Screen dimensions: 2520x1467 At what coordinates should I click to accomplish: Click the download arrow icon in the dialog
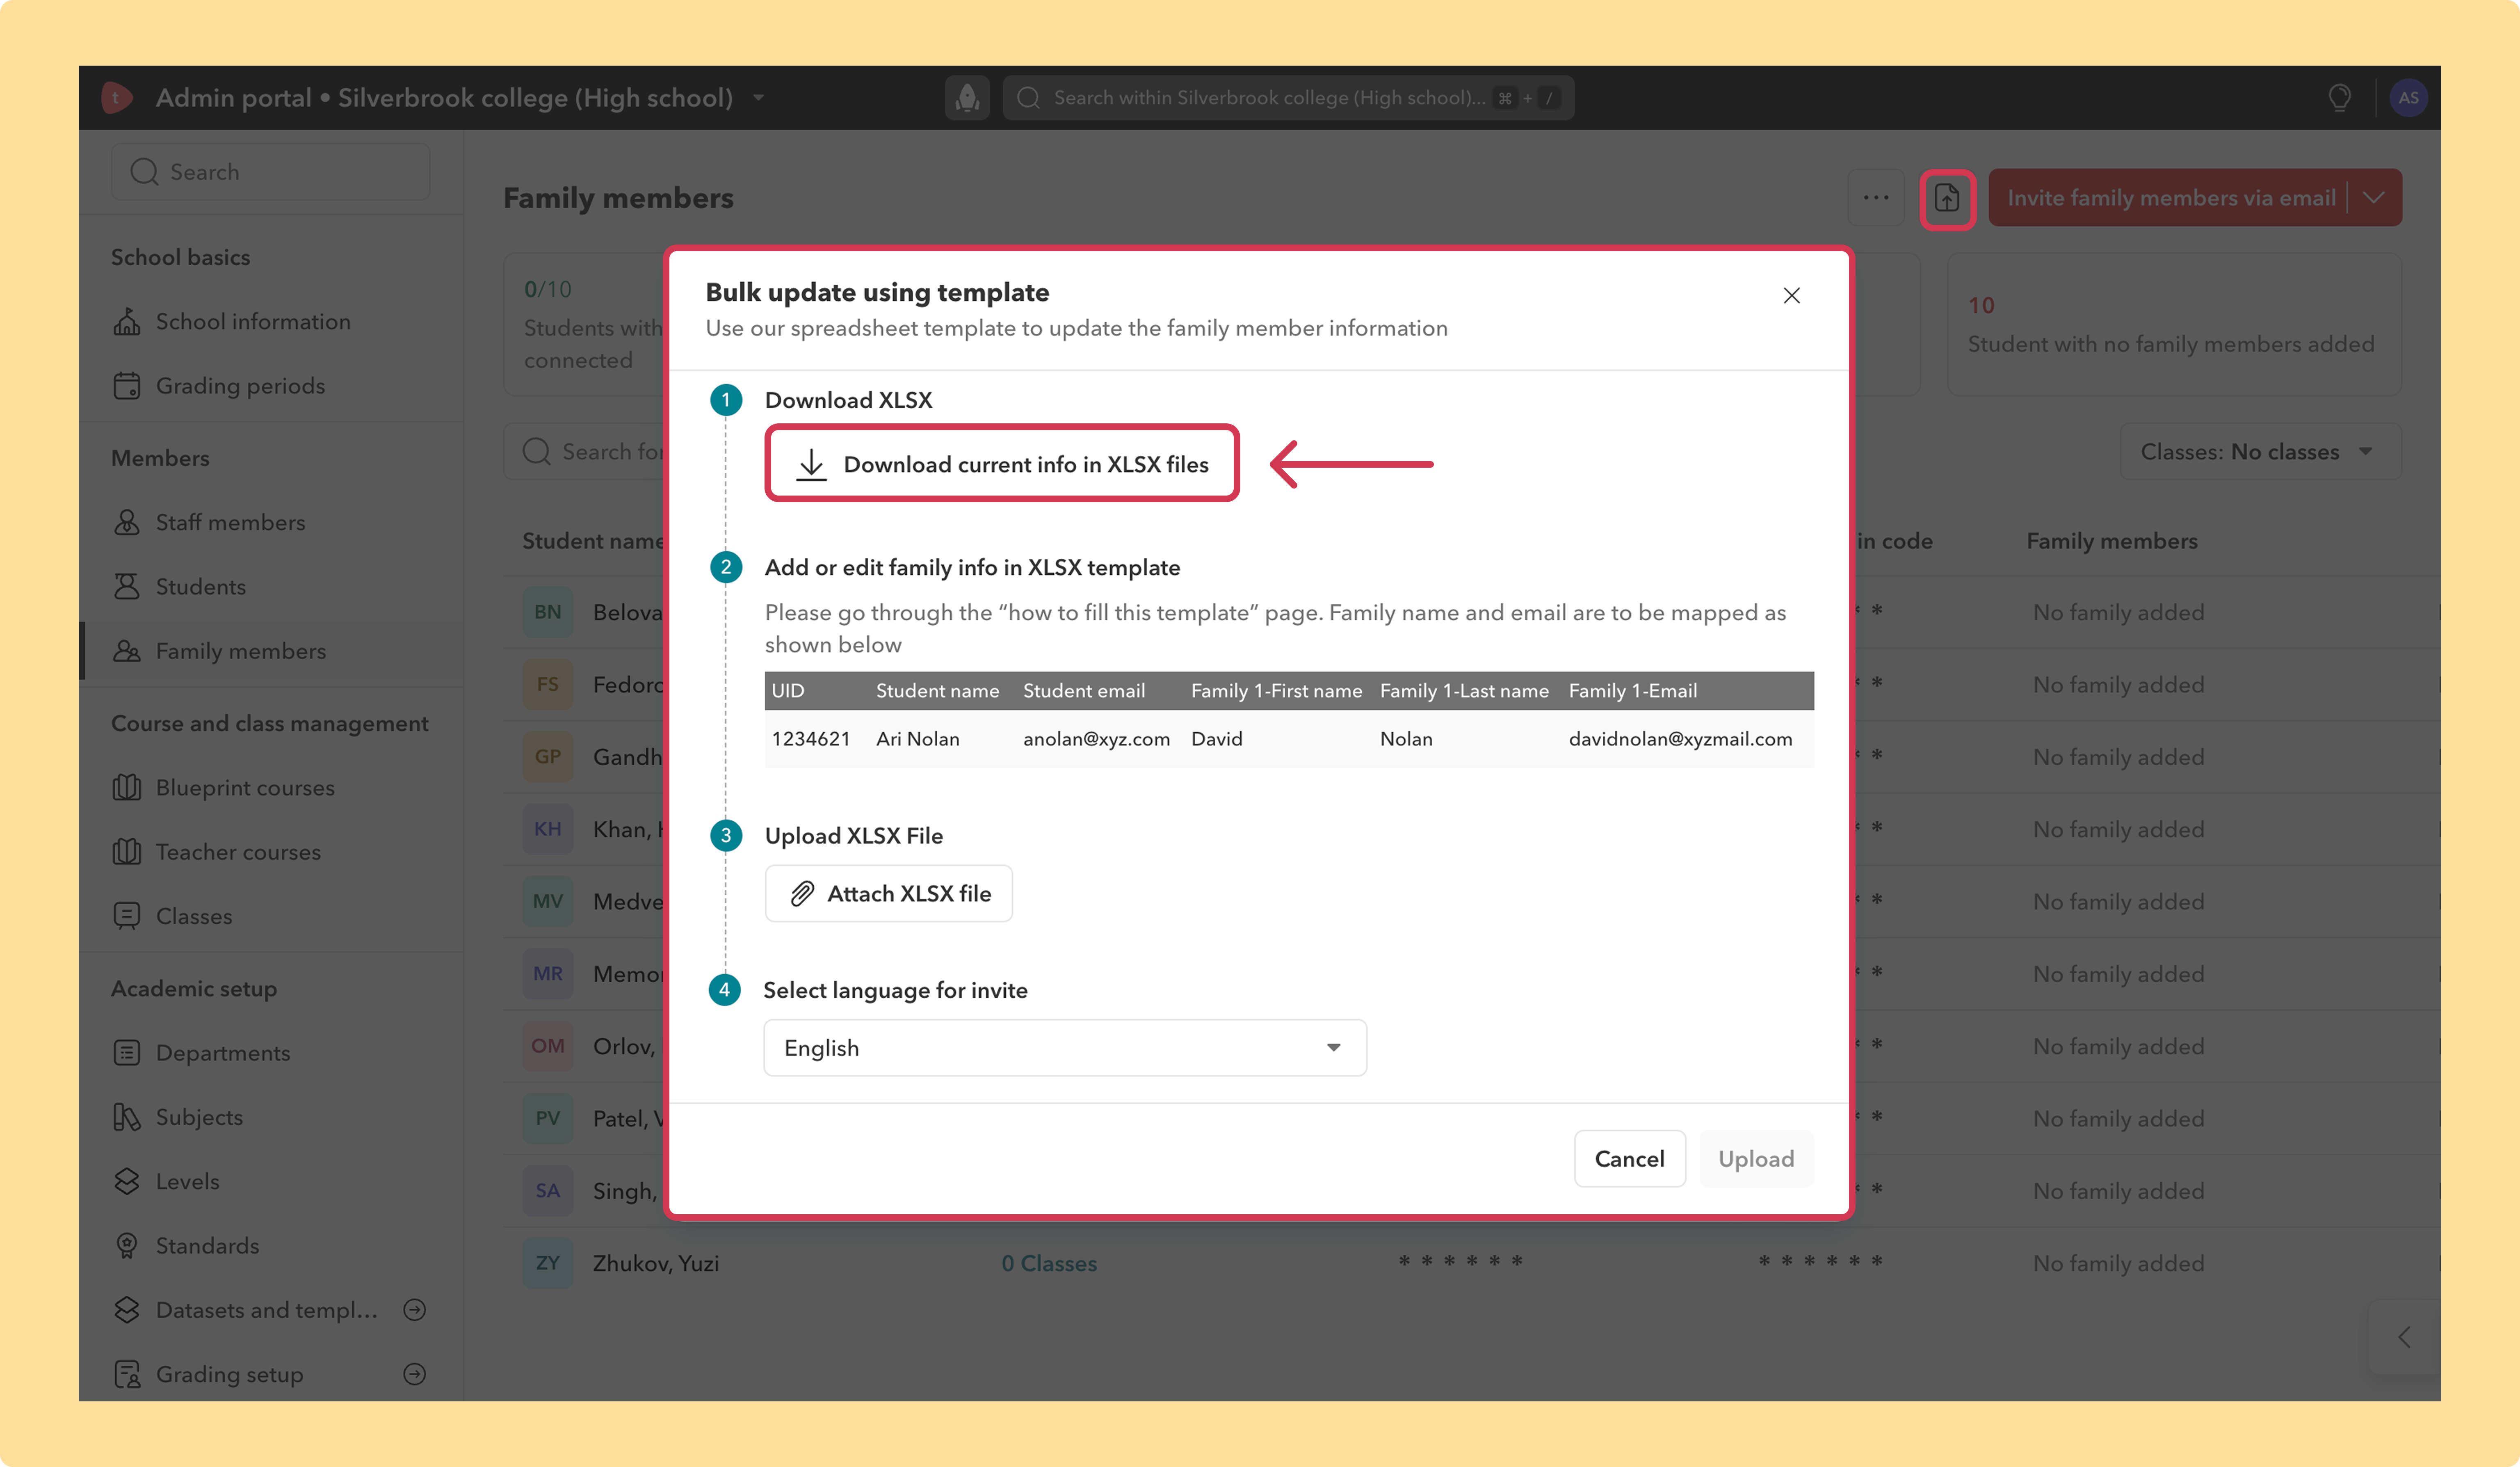(811, 464)
